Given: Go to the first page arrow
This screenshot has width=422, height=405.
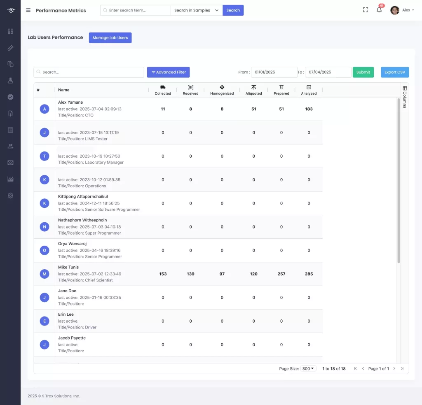Looking at the screenshot, I should tap(355, 369).
